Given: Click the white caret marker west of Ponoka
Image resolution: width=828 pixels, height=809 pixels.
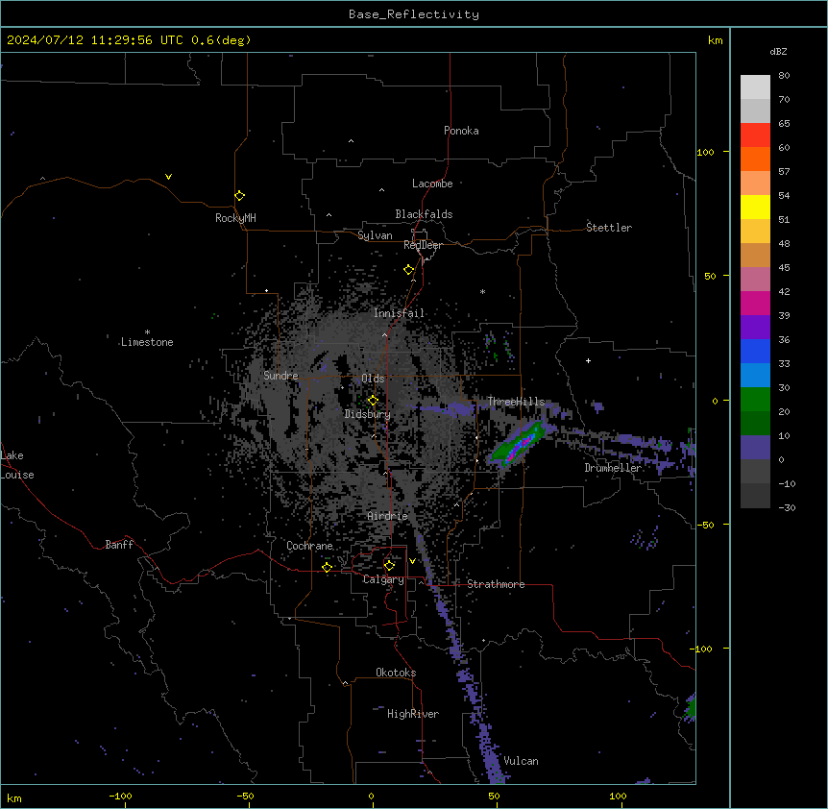Looking at the screenshot, I should [352, 141].
